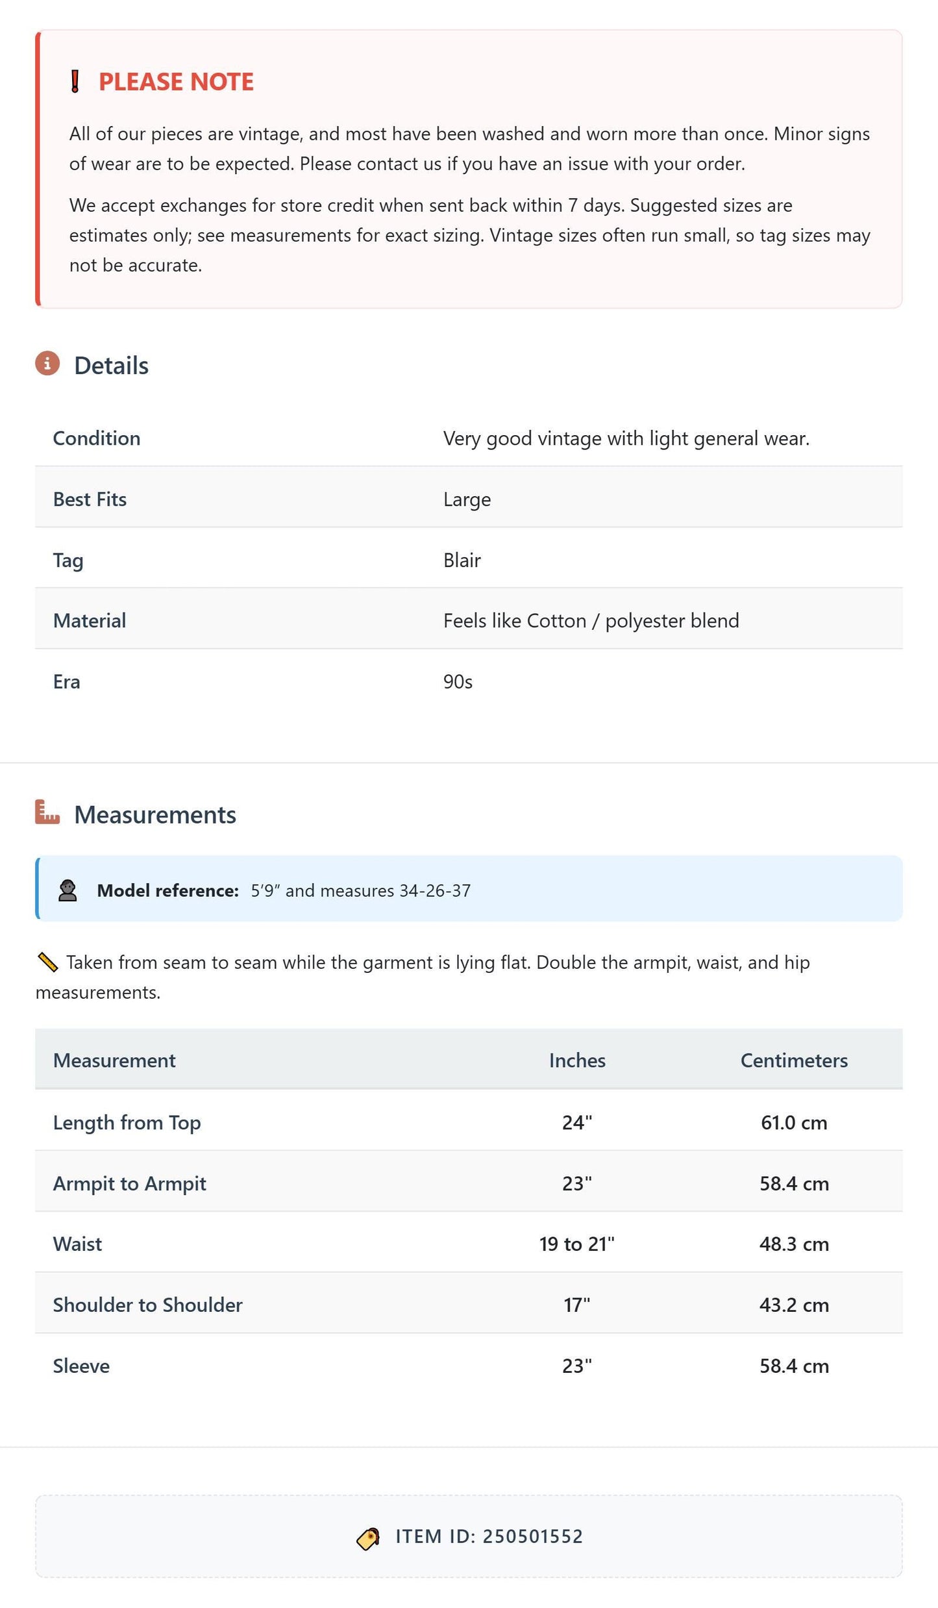Select the PLEASE NOTE heading
Viewport: 938px width, 1608px height.
point(176,82)
